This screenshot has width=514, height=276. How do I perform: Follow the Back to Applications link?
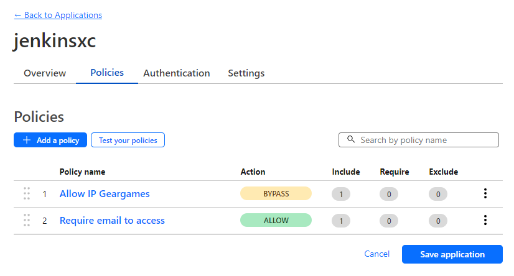click(x=58, y=15)
